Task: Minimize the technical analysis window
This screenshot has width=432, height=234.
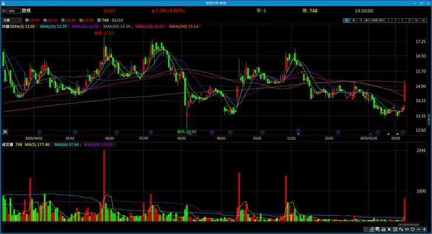Action: (x=415, y=3)
